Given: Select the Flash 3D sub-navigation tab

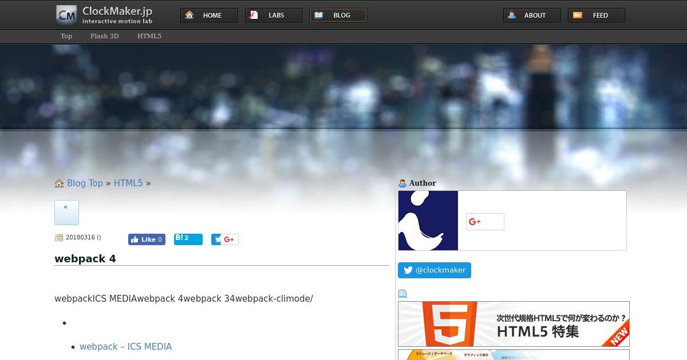Looking at the screenshot, I should [x=104, y=36].
